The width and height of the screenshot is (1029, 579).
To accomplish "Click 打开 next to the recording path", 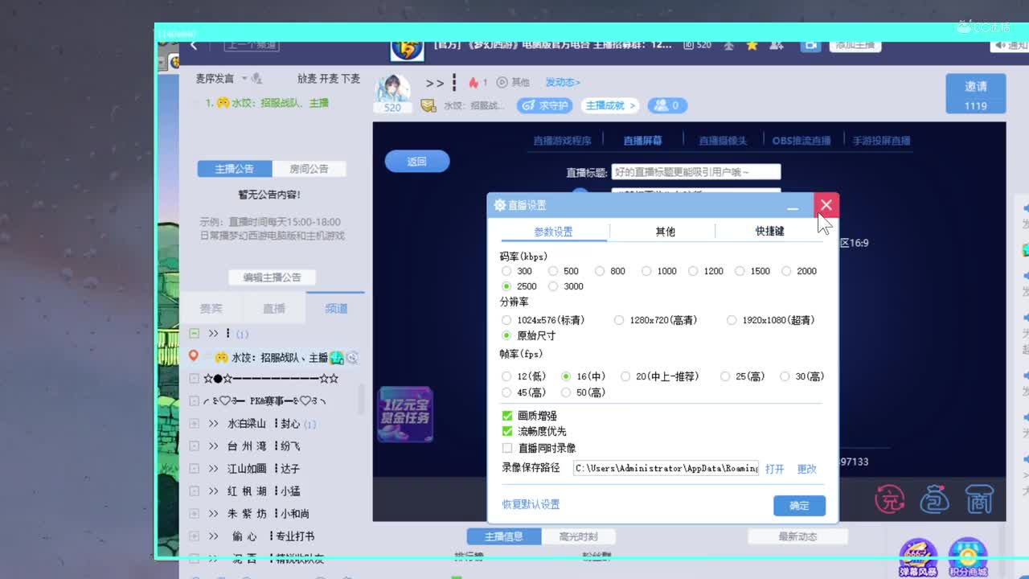I will pyautogui.click(x=774, y=469).
